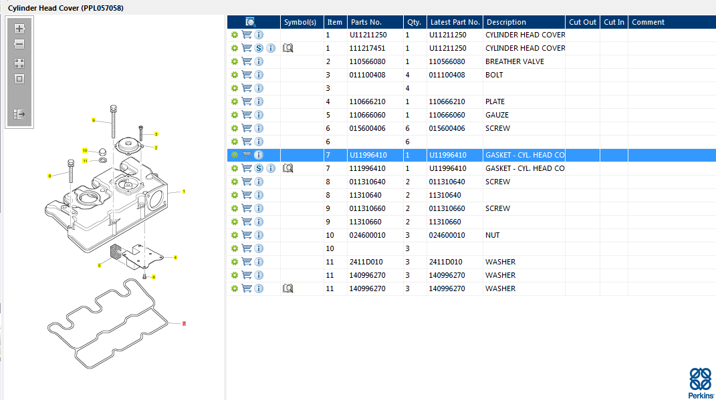
Task: Click Cylinder Head Cover (PPL057058) title
Action: pyautogui.click(x=66, y=8)
